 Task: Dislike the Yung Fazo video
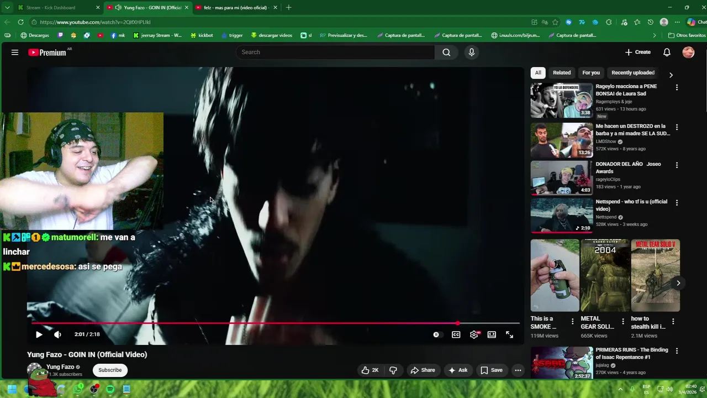393,370
